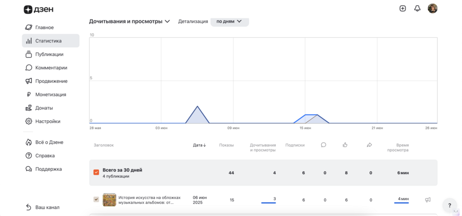Click the comments column icon
The height and width of the screenshot is (216, 462).
(x=323, y=145)
